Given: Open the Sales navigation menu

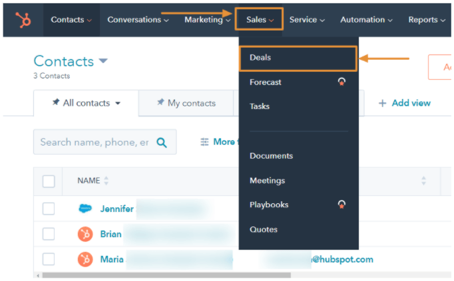Looking at the screenshot, I should click(260, 20).
